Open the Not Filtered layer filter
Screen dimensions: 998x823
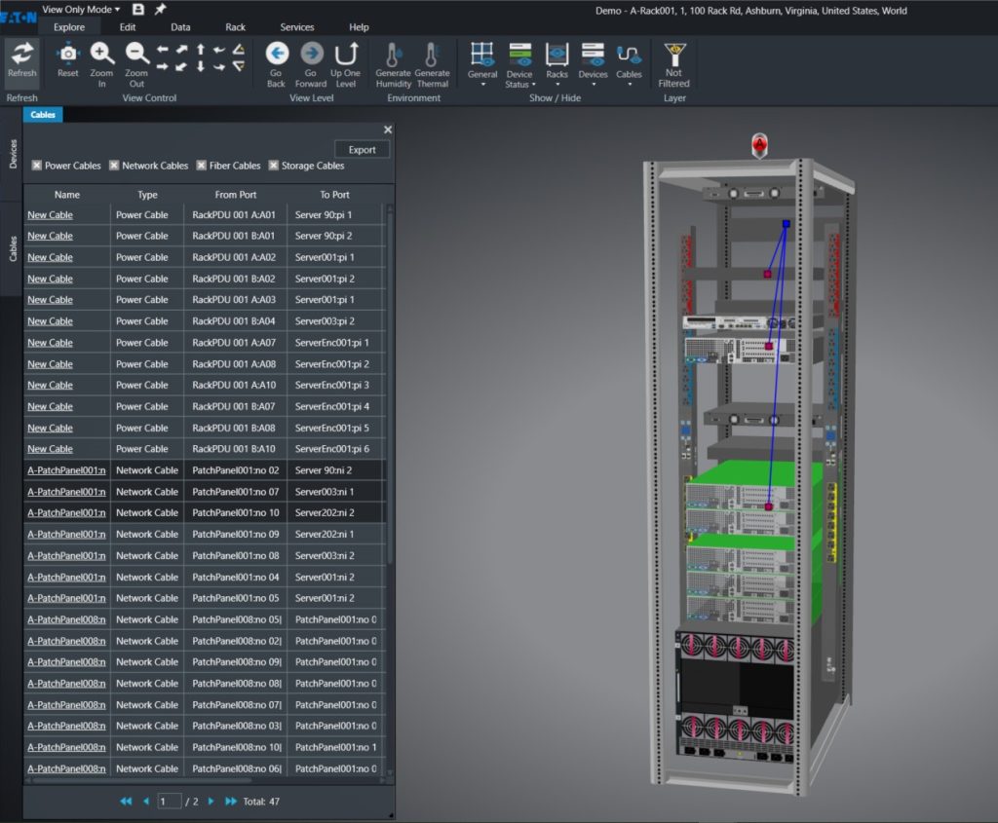click(673, 55)
